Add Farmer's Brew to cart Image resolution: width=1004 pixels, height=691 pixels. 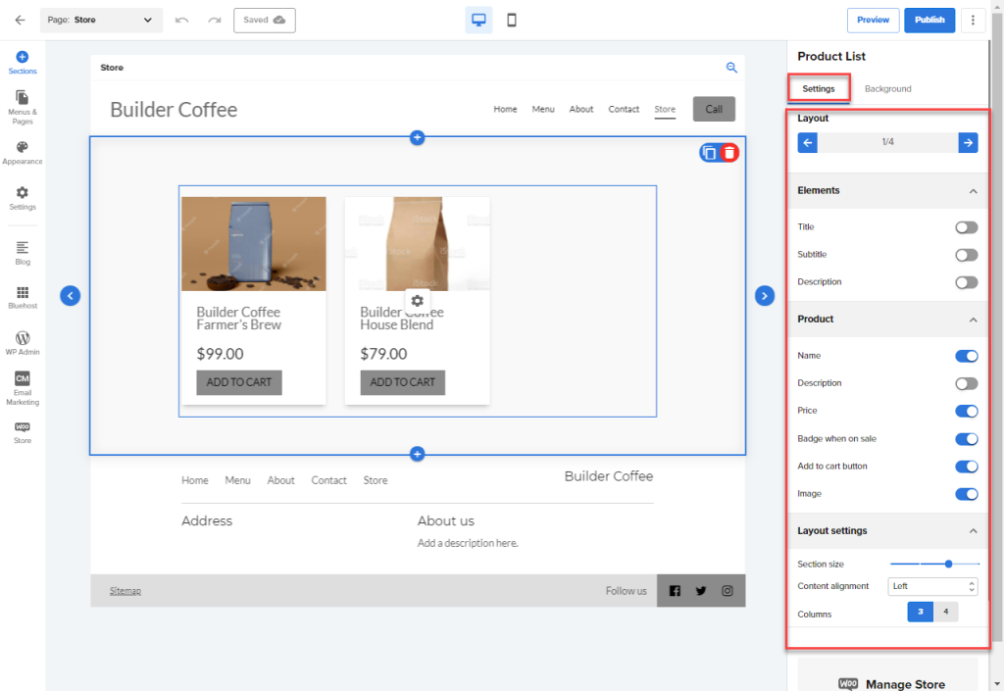click(x=239, y=382)
